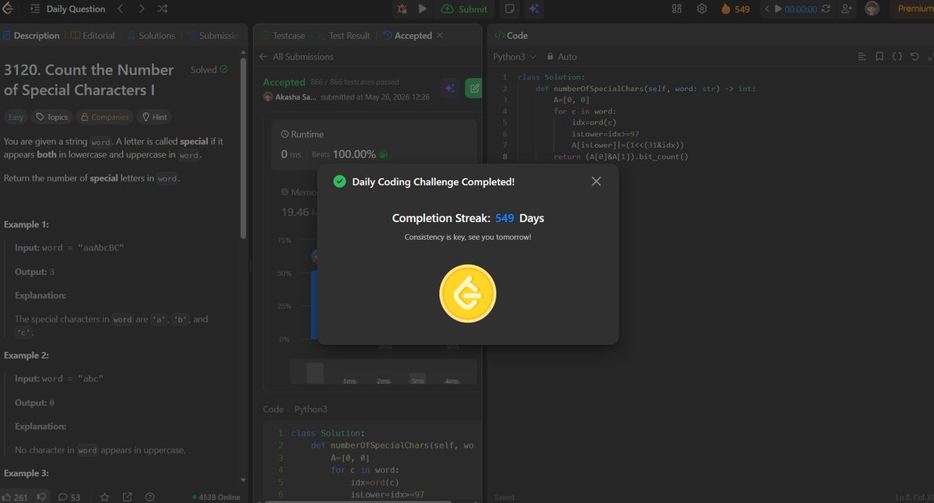
Task: Dislike the problem with thumbs down
Action: [x=42, y=497]
